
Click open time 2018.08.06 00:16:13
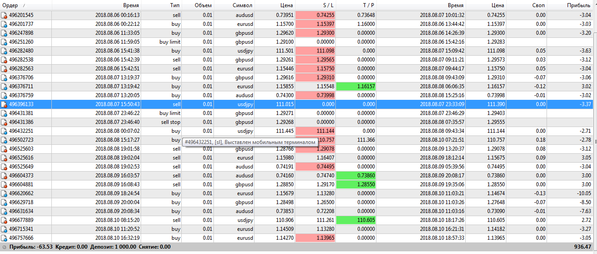(x=117, y=15)
